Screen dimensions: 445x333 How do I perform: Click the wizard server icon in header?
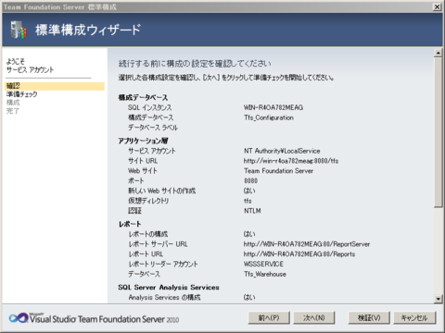coord(19,30)
